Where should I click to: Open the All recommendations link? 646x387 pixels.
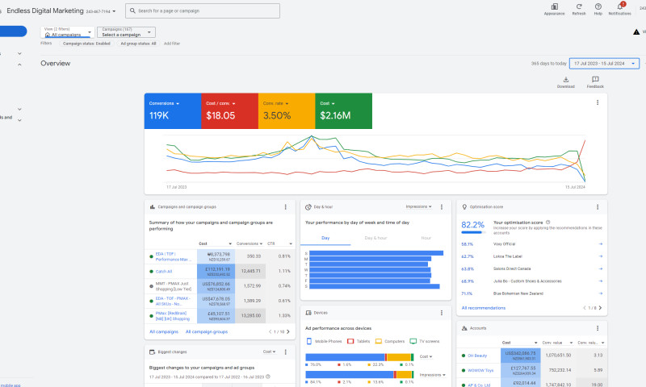tap(483, 308)
